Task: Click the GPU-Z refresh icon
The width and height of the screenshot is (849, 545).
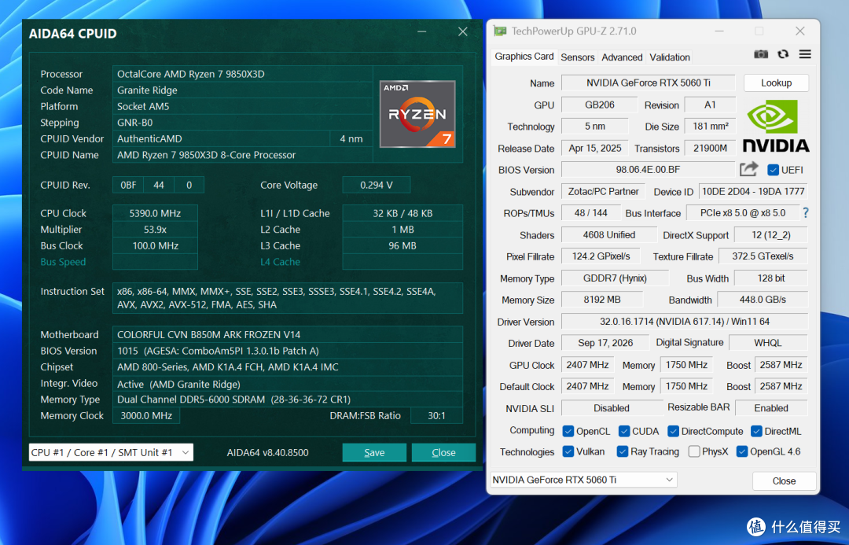Action: (783, 54)
